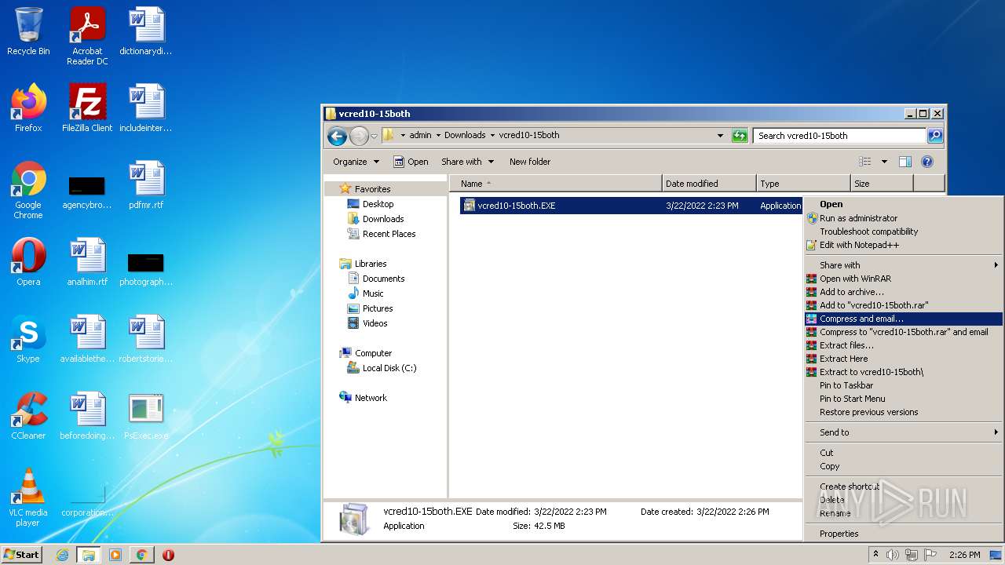Click the Help question mark icon
This screenshot has height=565, width=1005.
926,162
